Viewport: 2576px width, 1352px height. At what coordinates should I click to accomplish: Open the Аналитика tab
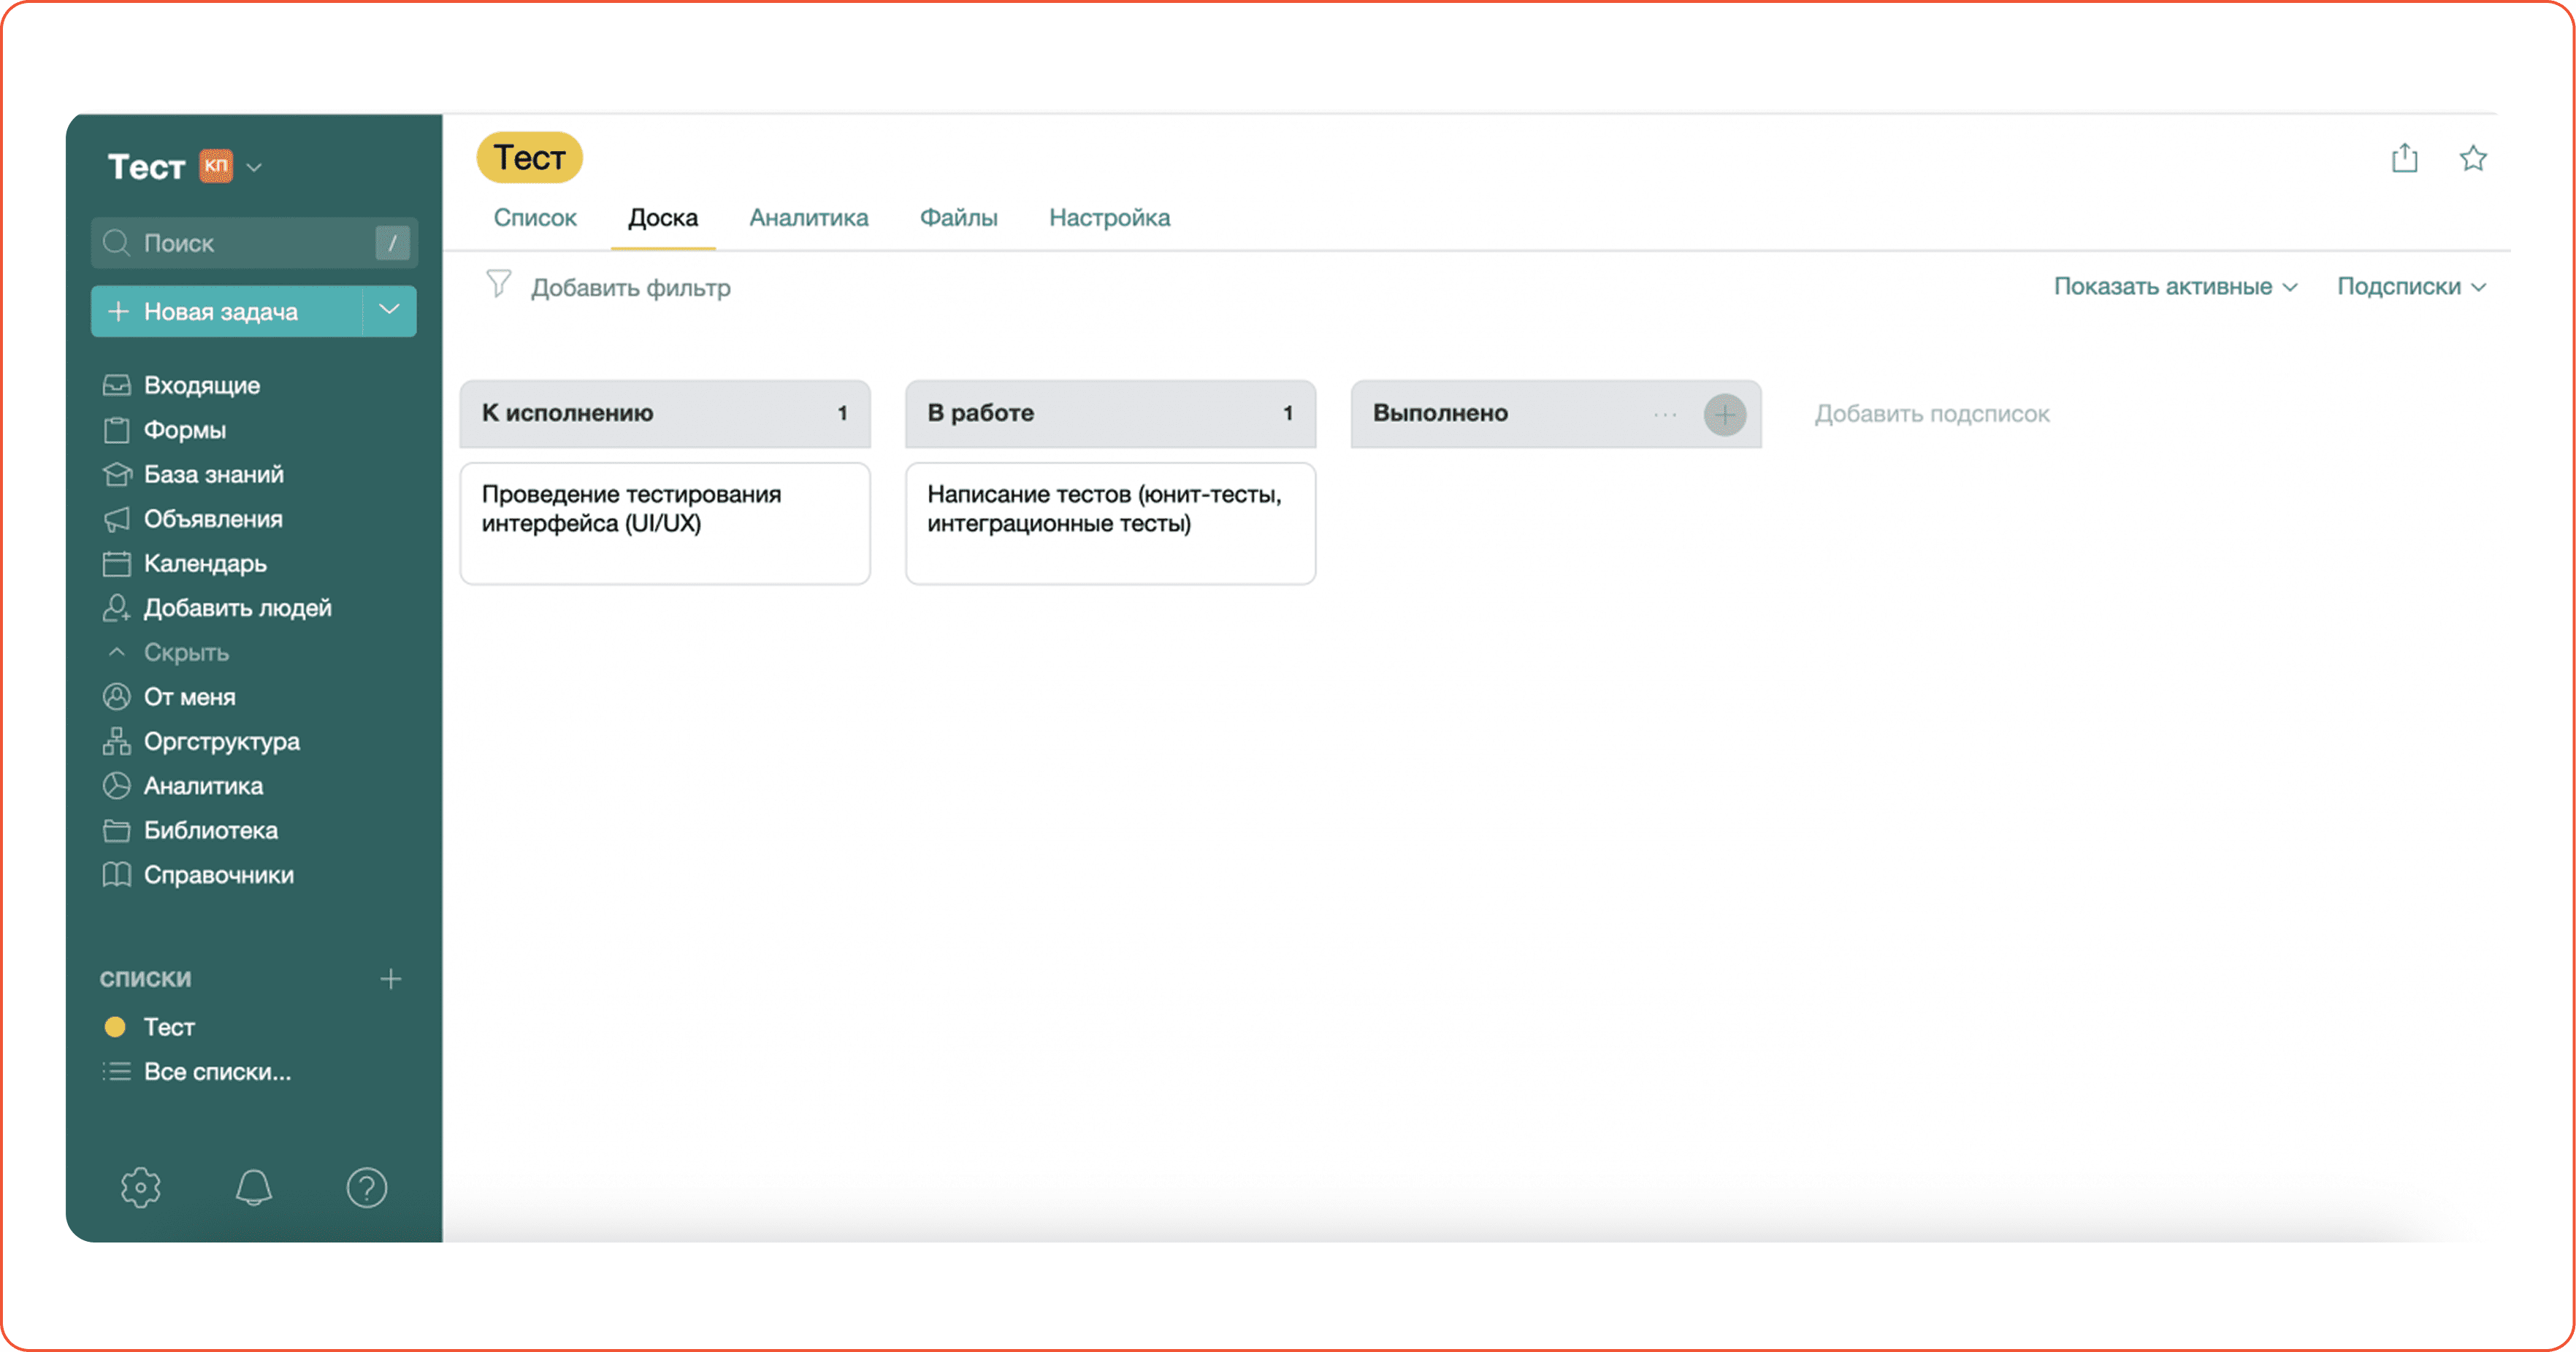click(809, 218)
